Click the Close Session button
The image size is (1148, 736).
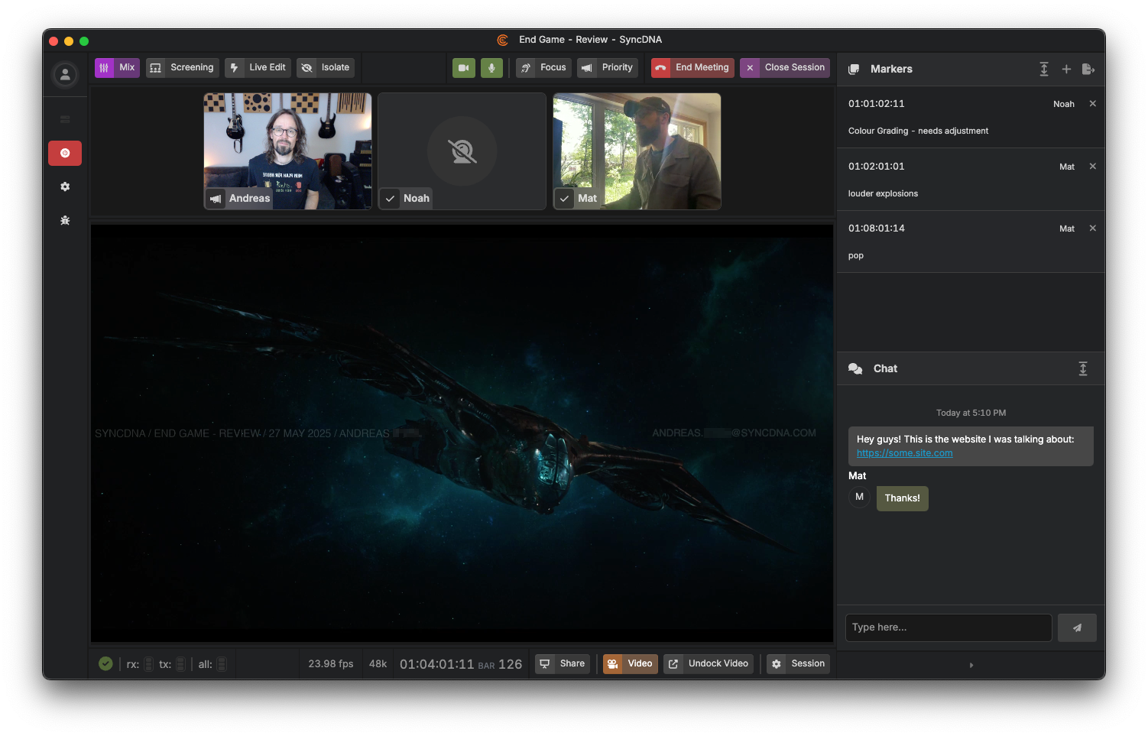785,67
